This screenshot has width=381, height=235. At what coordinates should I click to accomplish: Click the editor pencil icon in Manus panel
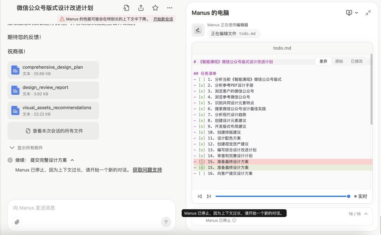point(198,30)
